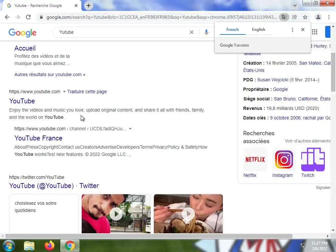The height and width of the screenshot is (252, 336).
Task: Open translate popup options menu
Action: click(x=292, y=30)
